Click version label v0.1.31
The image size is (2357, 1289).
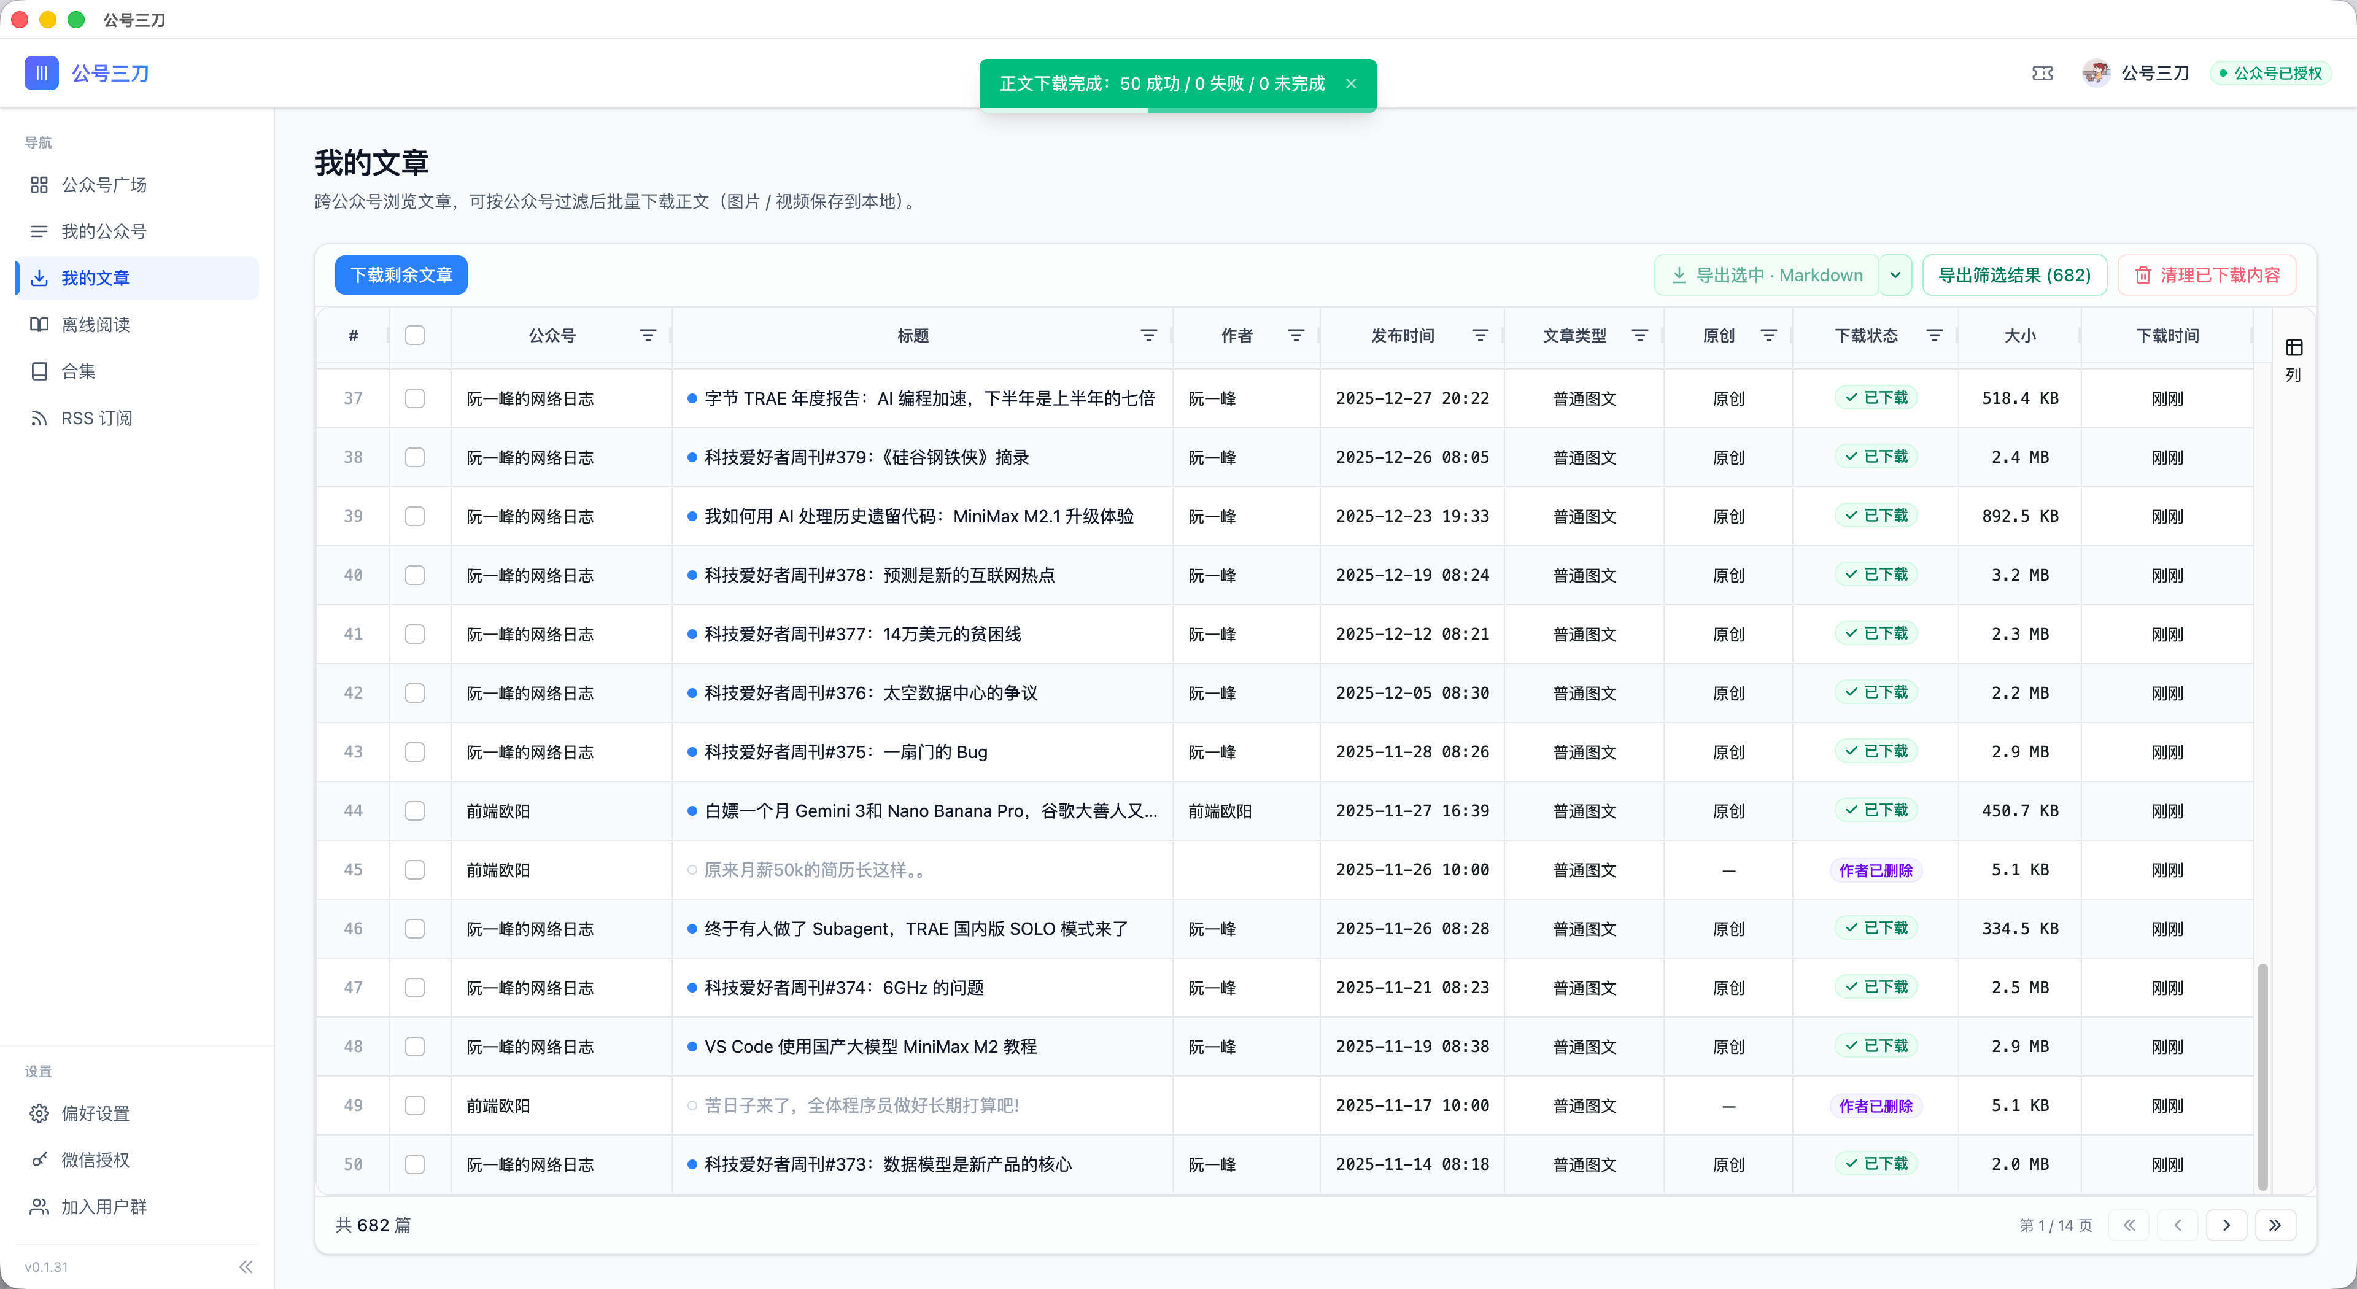(47, 1267)
